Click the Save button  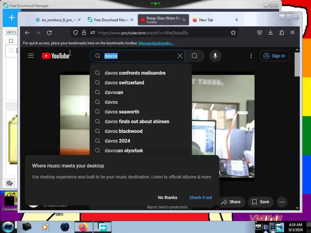pos(261,202)
